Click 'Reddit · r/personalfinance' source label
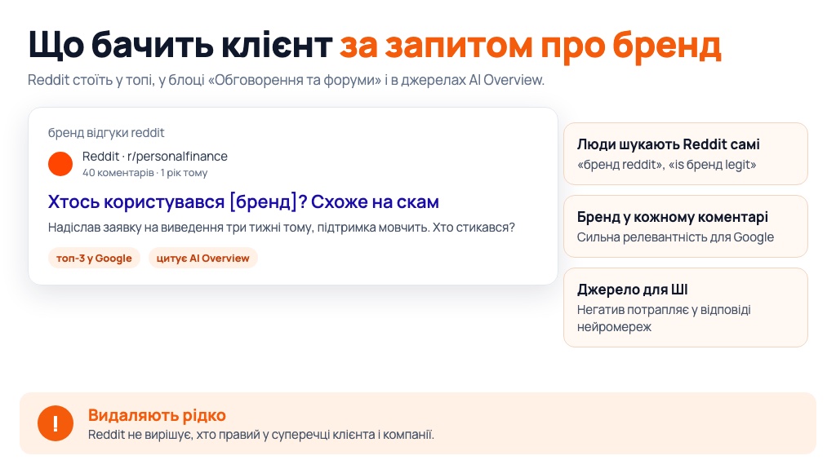 (x=154, y=156)
